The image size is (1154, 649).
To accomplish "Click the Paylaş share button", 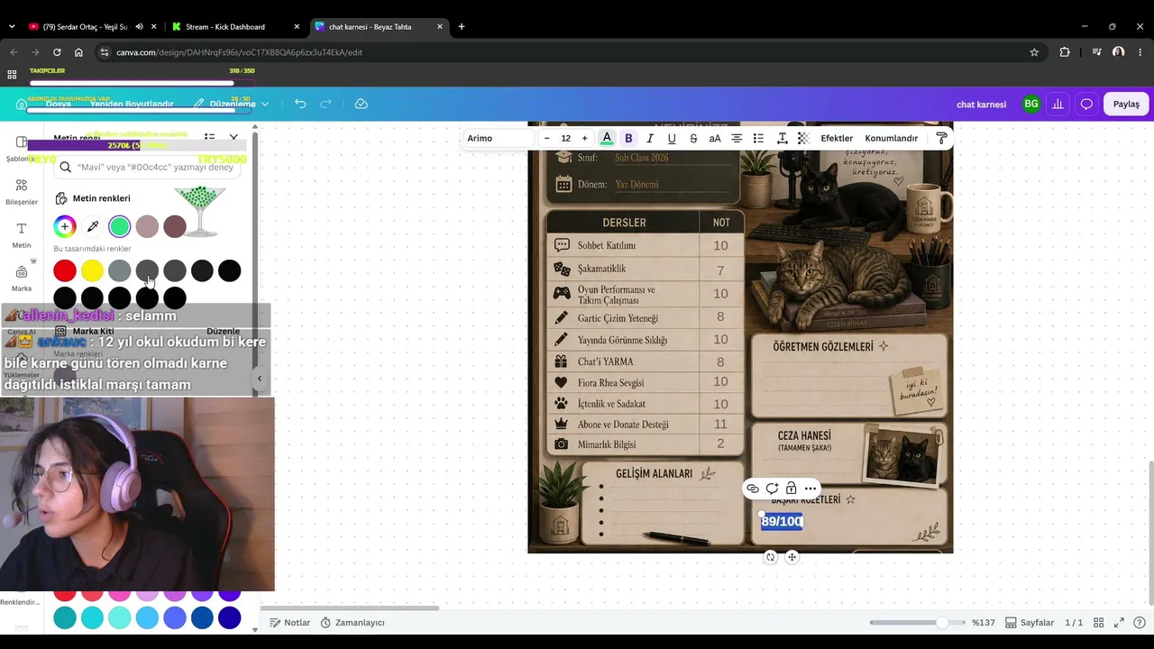I will [1126, 104].
